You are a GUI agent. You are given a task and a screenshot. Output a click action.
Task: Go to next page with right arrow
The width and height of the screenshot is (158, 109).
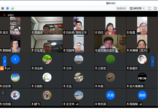click(x=153, y=61)
